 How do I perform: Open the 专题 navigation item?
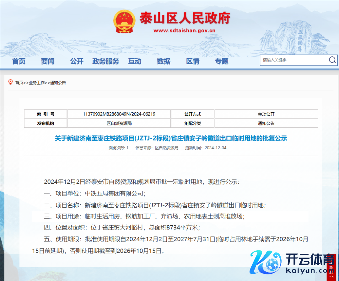pyautogui.click(x=222, y=61)
